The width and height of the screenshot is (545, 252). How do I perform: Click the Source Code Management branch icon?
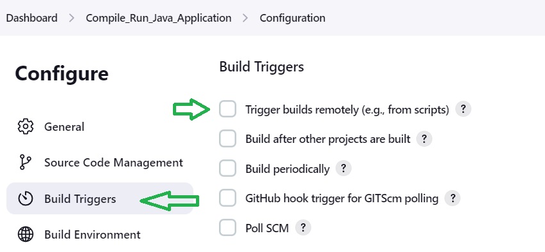26,162
